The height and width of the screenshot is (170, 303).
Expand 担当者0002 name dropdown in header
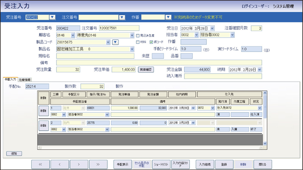(x=232, y=35)
